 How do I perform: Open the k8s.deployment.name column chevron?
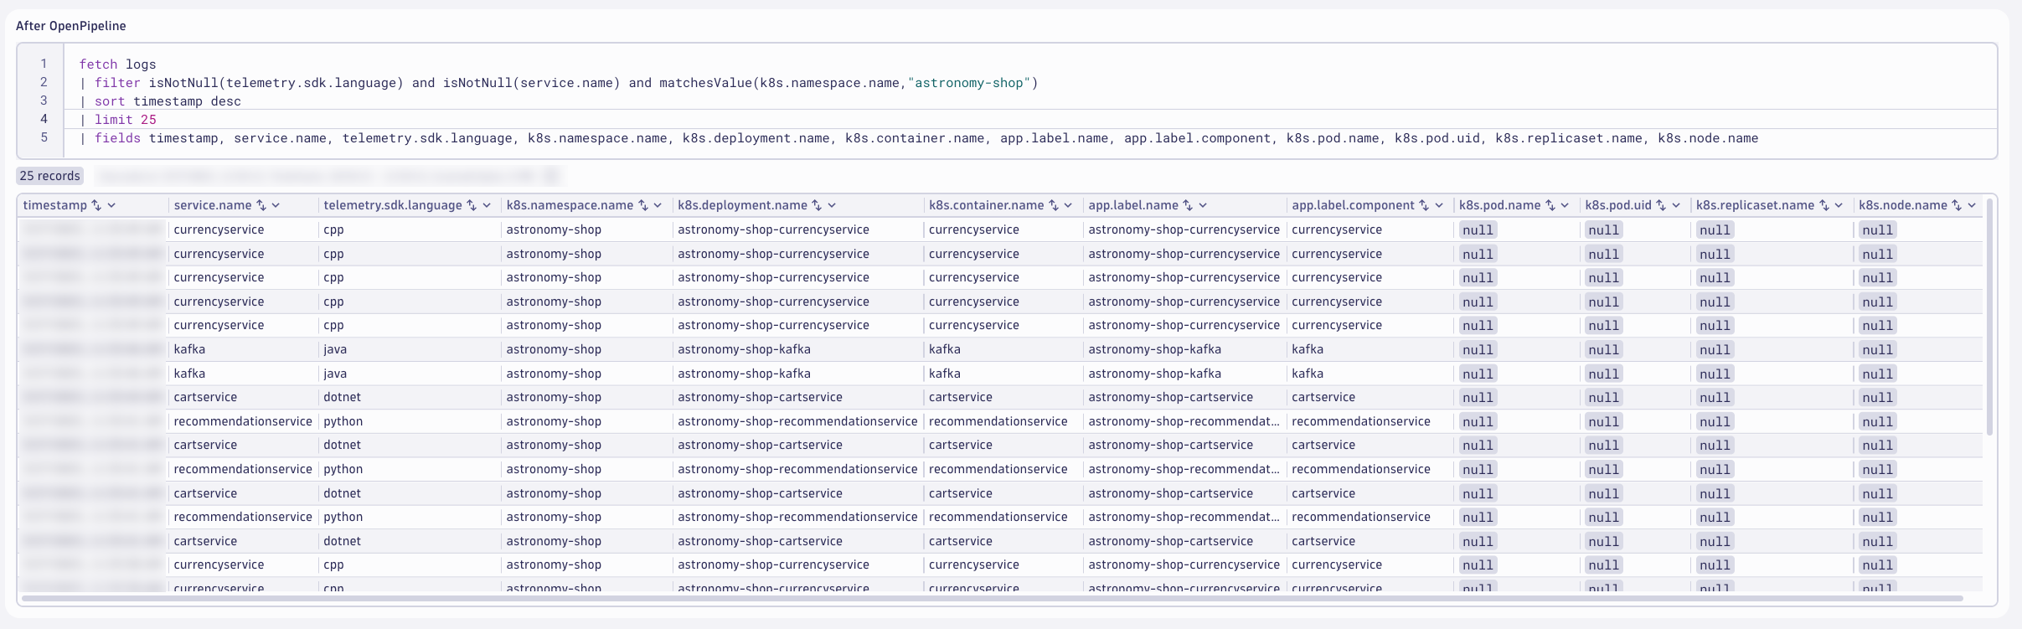(832, 205)
